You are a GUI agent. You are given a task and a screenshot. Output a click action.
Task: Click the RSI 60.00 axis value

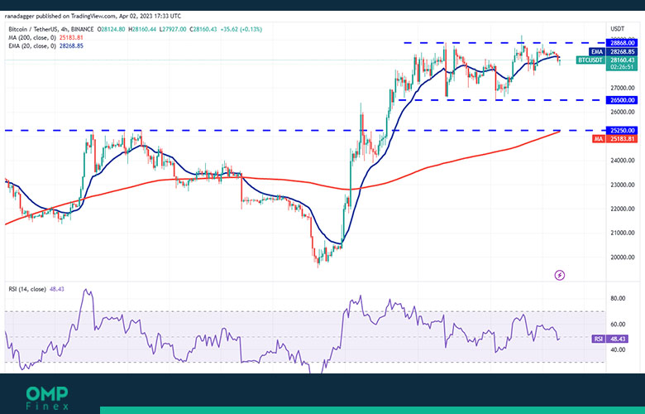click(x=618, y=325)
